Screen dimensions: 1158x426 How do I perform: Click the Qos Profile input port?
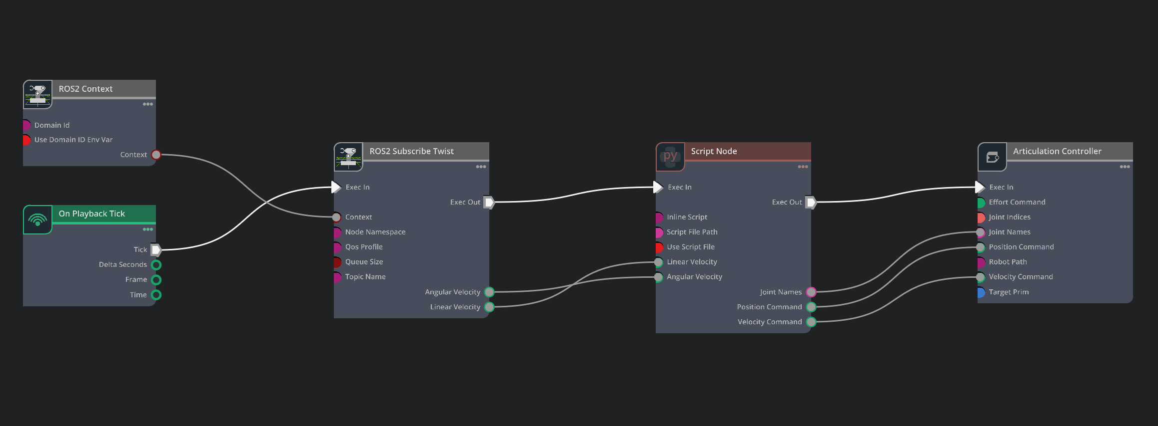337,247
